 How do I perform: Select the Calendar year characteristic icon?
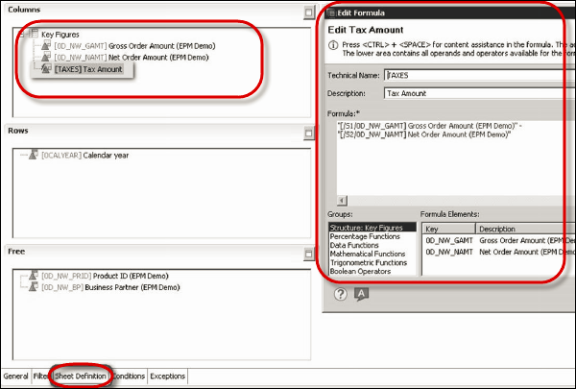click(x=34, y=155)
